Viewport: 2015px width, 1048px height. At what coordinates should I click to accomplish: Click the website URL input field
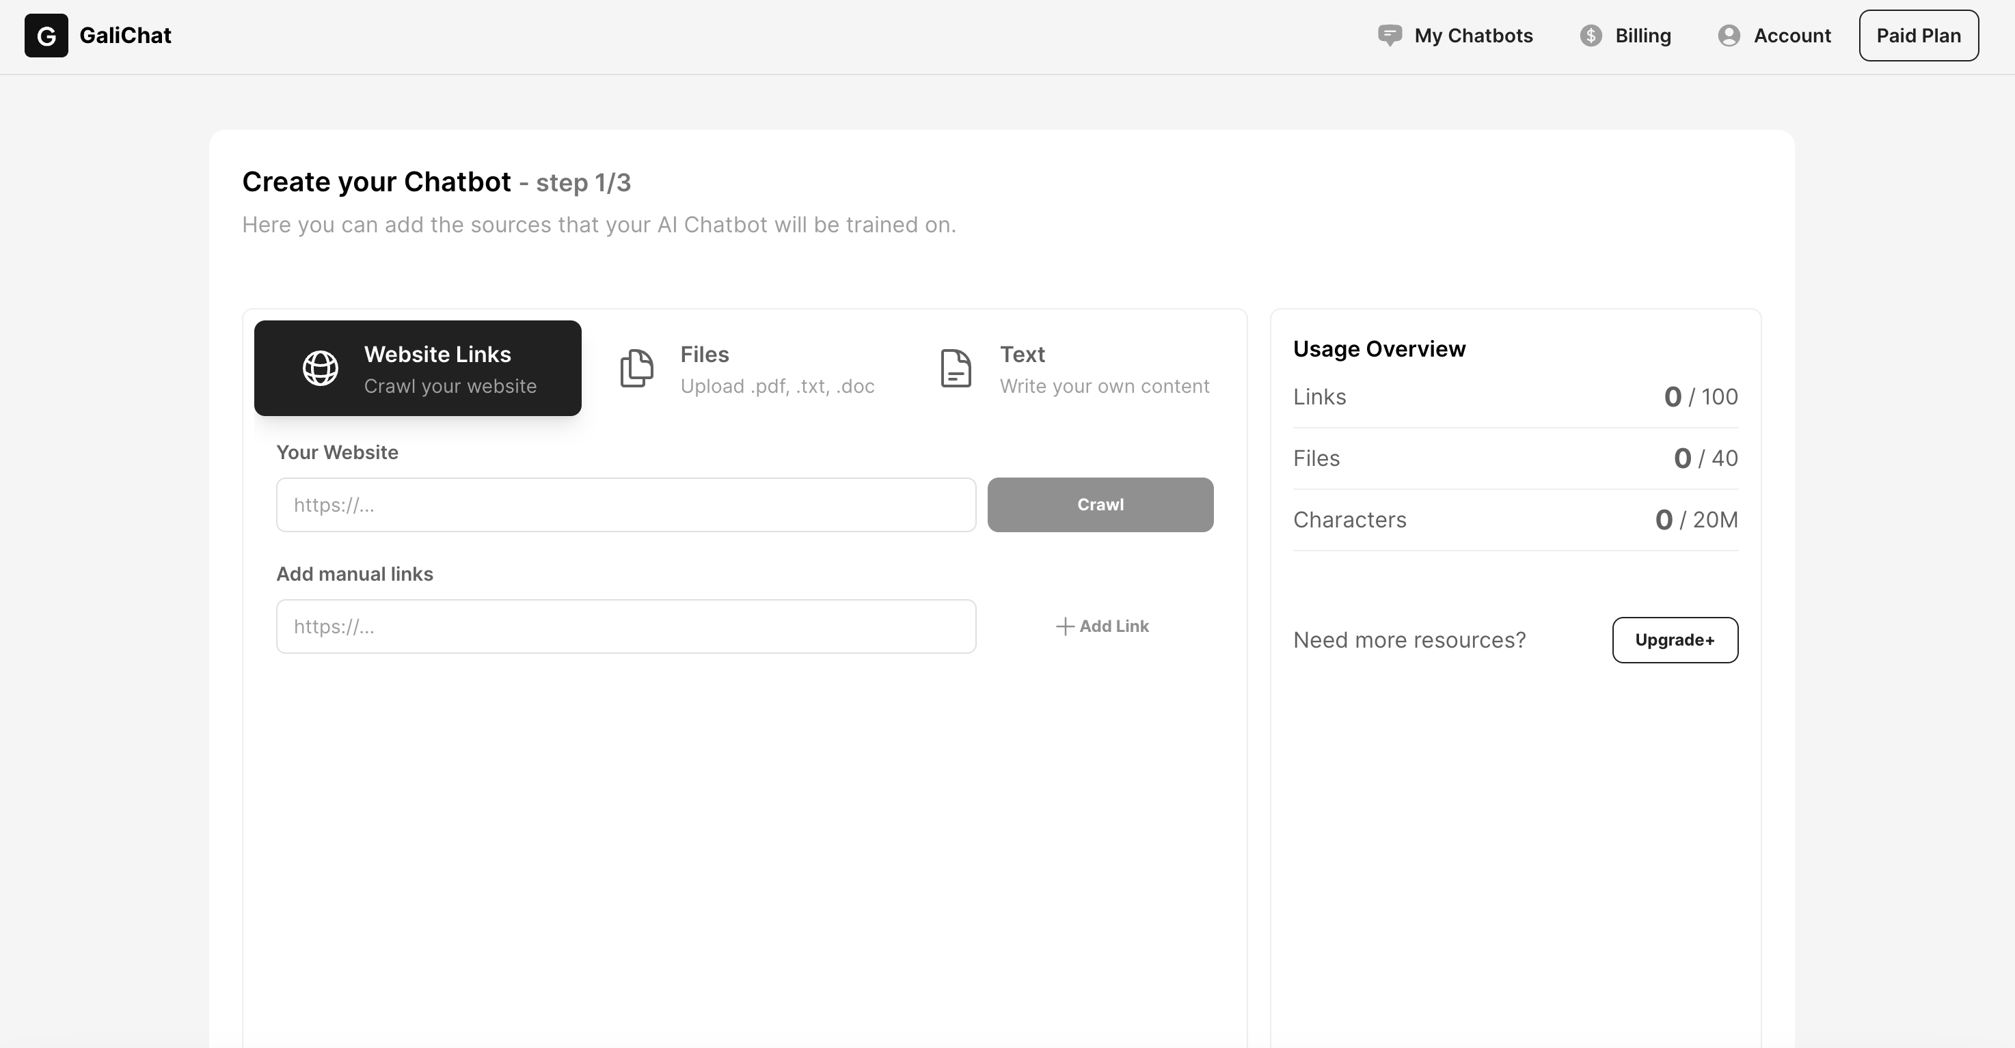click(x=623, y=505)
